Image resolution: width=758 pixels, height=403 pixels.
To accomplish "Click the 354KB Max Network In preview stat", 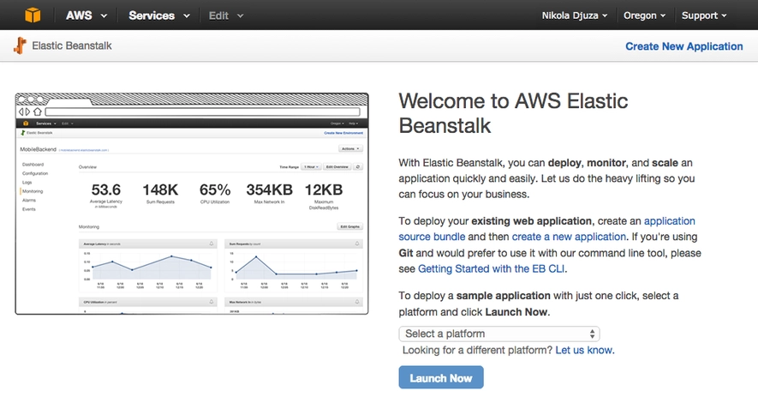I will tap(271, 190).
